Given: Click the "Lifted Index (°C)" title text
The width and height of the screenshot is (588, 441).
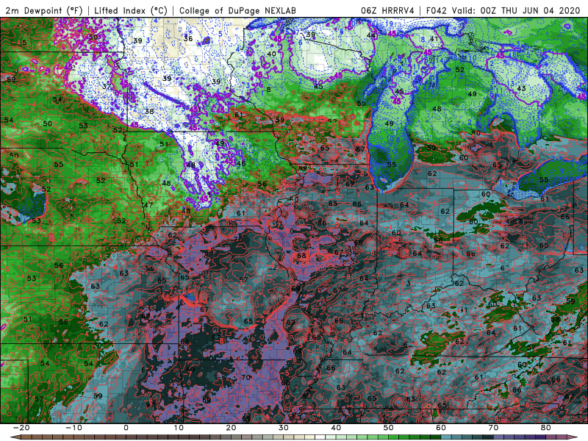Looking at the screenshot, I should (131, 10).
